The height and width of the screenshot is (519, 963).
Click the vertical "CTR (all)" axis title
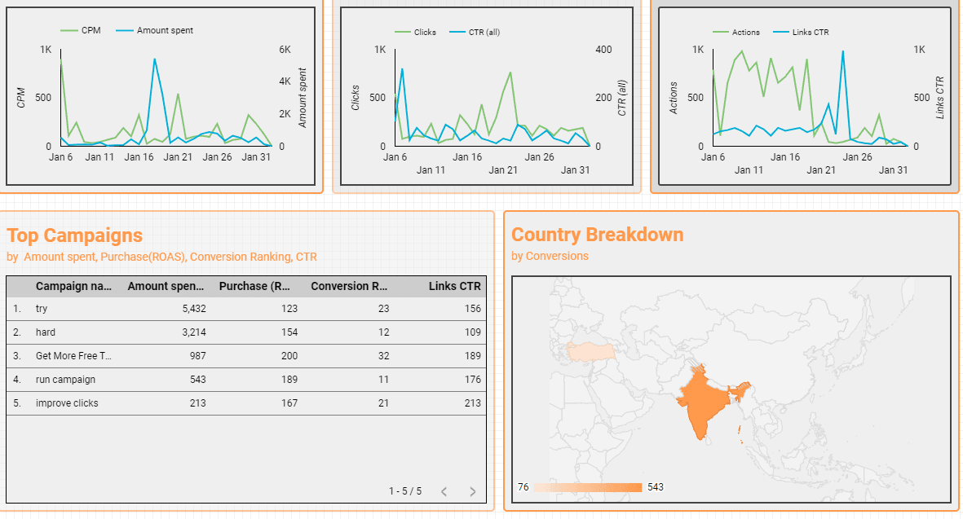coord(622,98)
